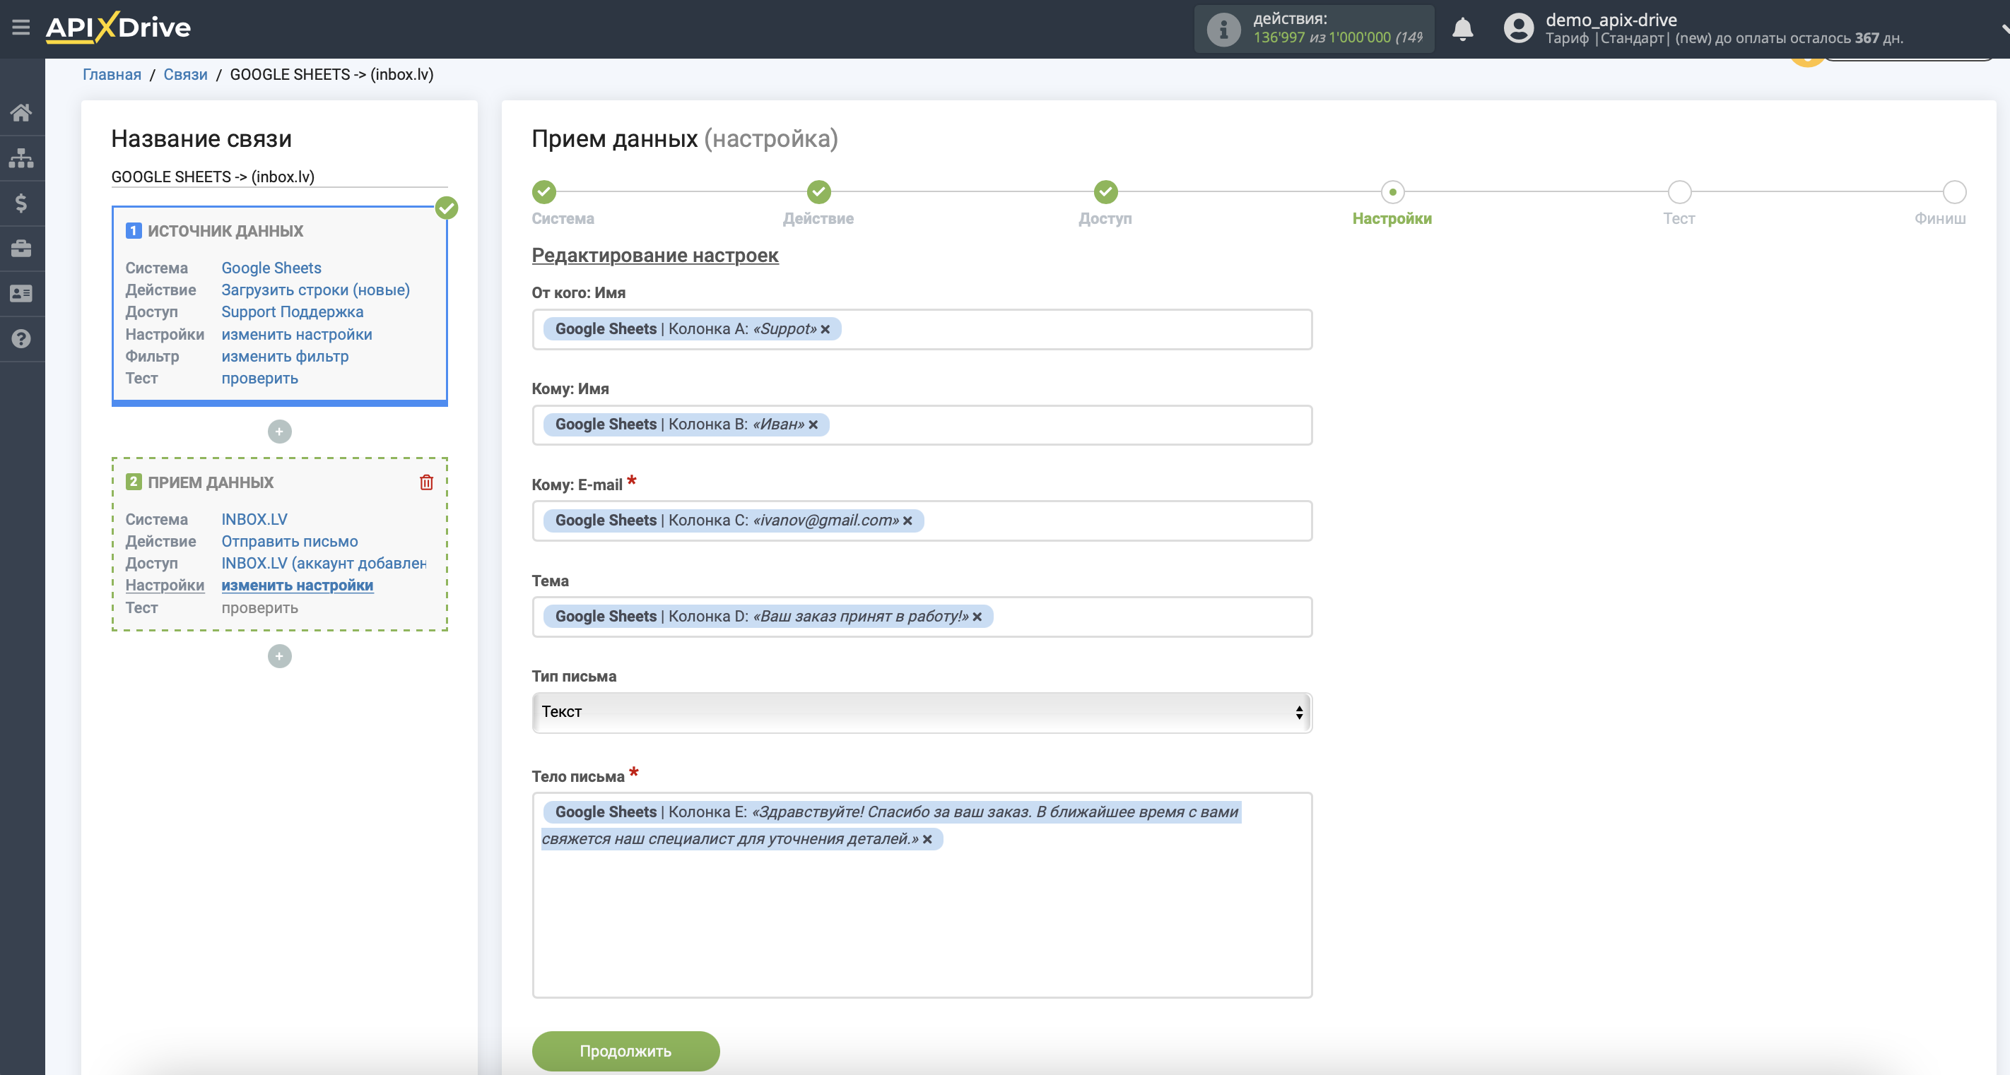Open the notifications bell
This screenshot has width=2010, height=1075.
(x=1462, y=29)
